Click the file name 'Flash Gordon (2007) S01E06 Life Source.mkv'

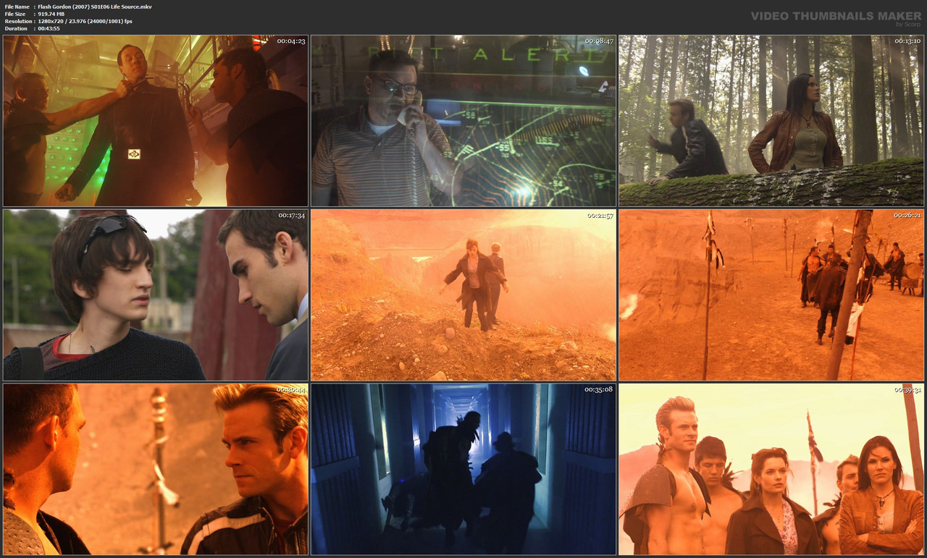pos(95,7)
